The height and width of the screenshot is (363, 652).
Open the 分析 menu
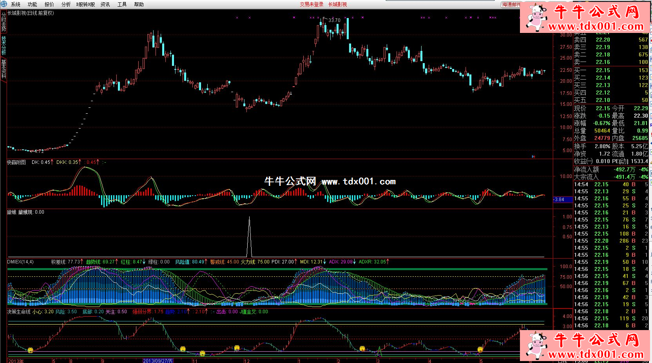point(66,4)
